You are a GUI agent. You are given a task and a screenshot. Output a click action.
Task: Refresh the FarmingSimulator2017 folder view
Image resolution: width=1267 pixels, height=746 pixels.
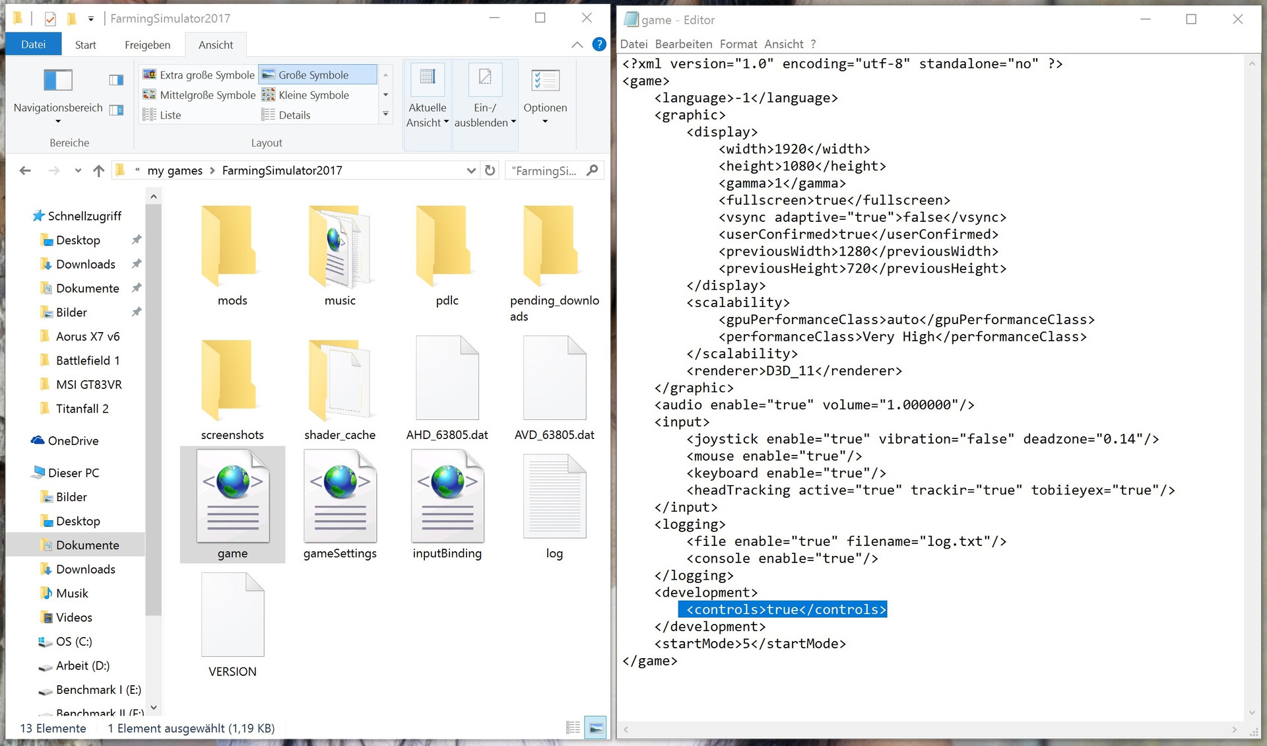pyautogui.click(x=490, y=170)
